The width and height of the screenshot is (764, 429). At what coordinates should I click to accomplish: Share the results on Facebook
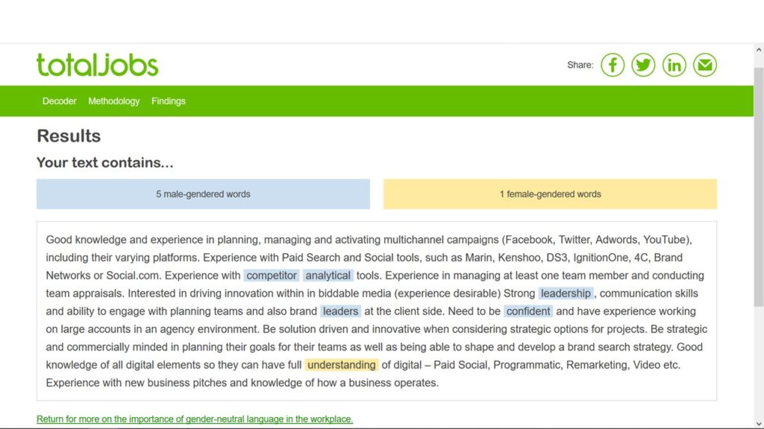pyautogui.click(x=613, y=65)
